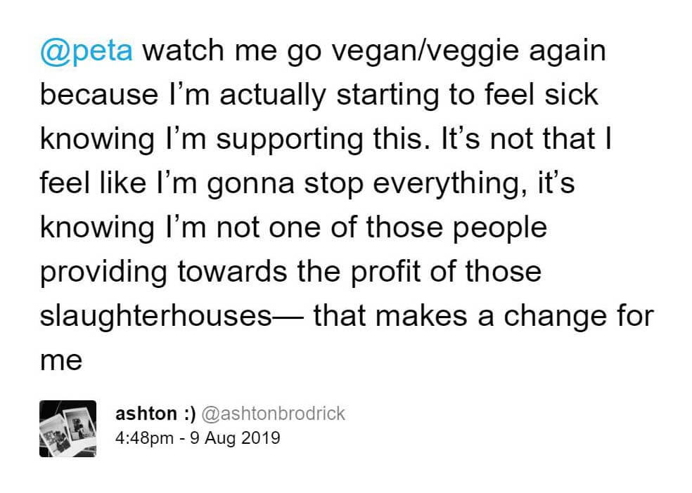Open the @peta mention link
The width and height of the screenshot is (692, 493).
[86, 51]
